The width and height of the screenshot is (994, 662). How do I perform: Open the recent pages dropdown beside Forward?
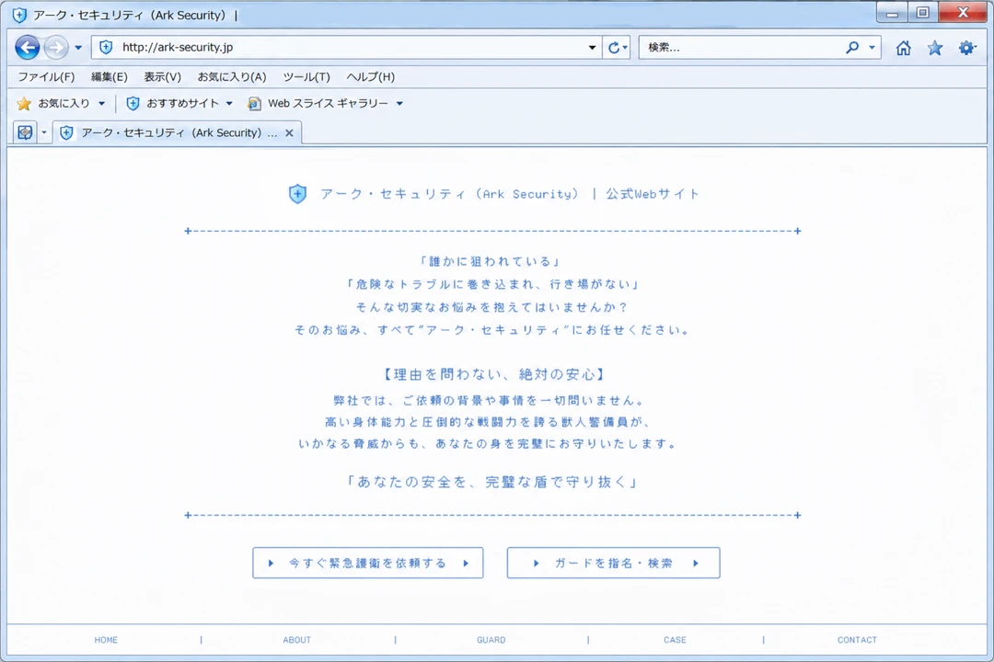(x=78, y=48)
